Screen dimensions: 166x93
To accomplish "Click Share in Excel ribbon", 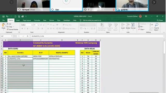I will [160, 20].
